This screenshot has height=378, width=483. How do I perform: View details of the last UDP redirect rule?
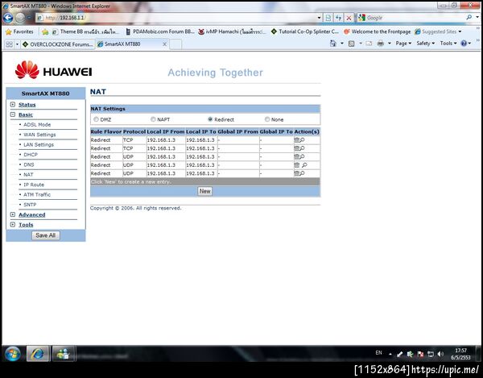(302, 173)
